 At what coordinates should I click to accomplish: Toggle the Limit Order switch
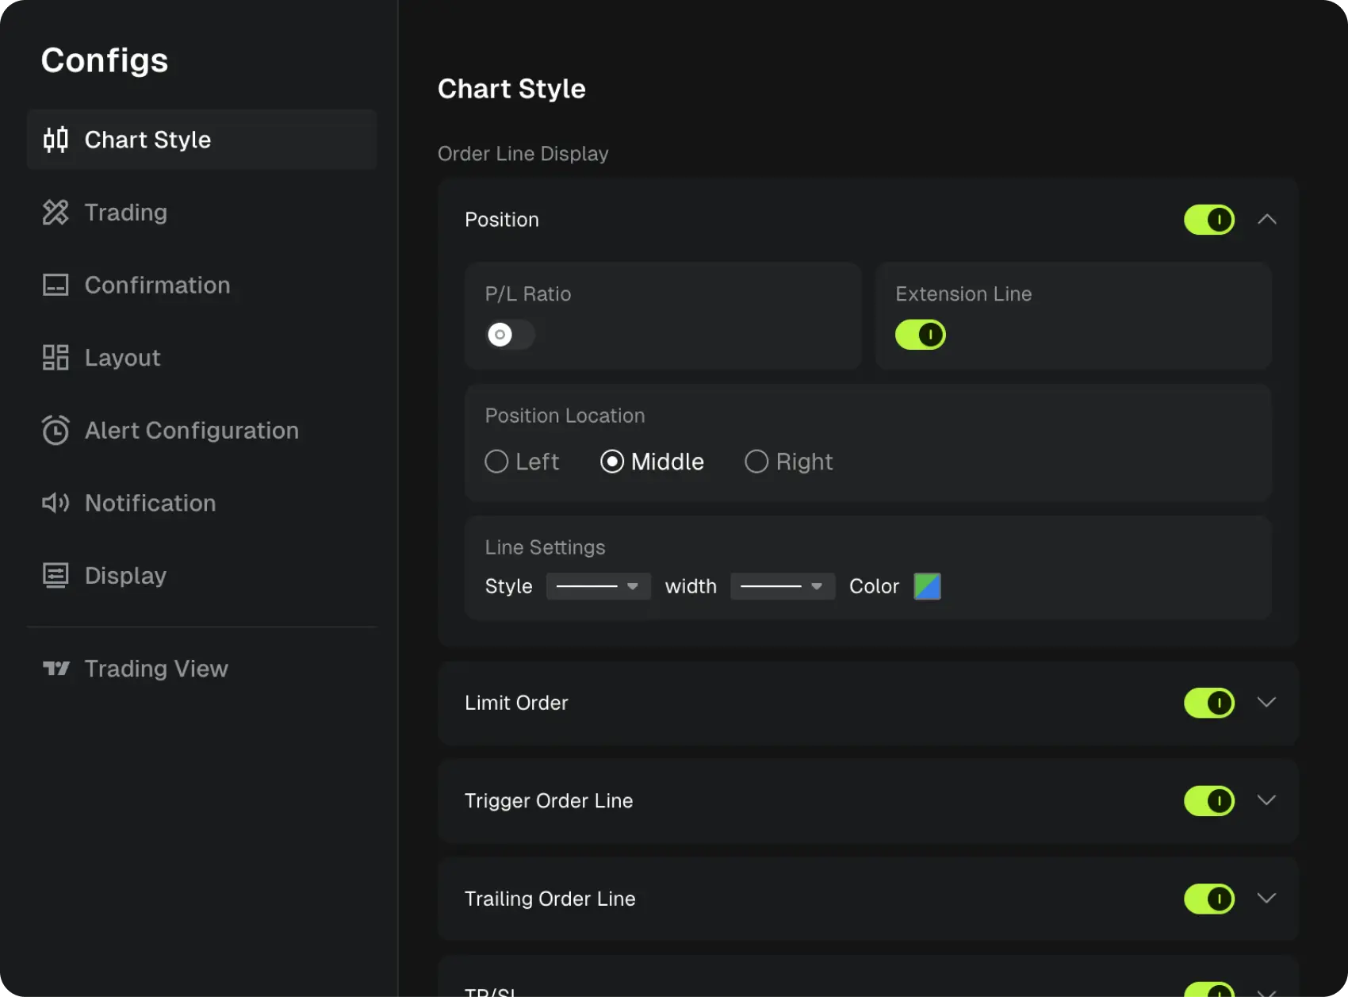tap(1209, 703)
